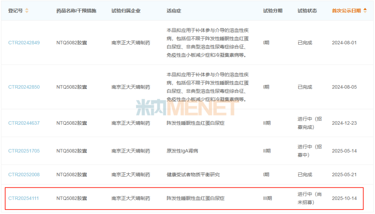The width and height of the screenshot is (375, 214).
Task: Click the indication text of the CTR20242849 row
Action: 208,43
